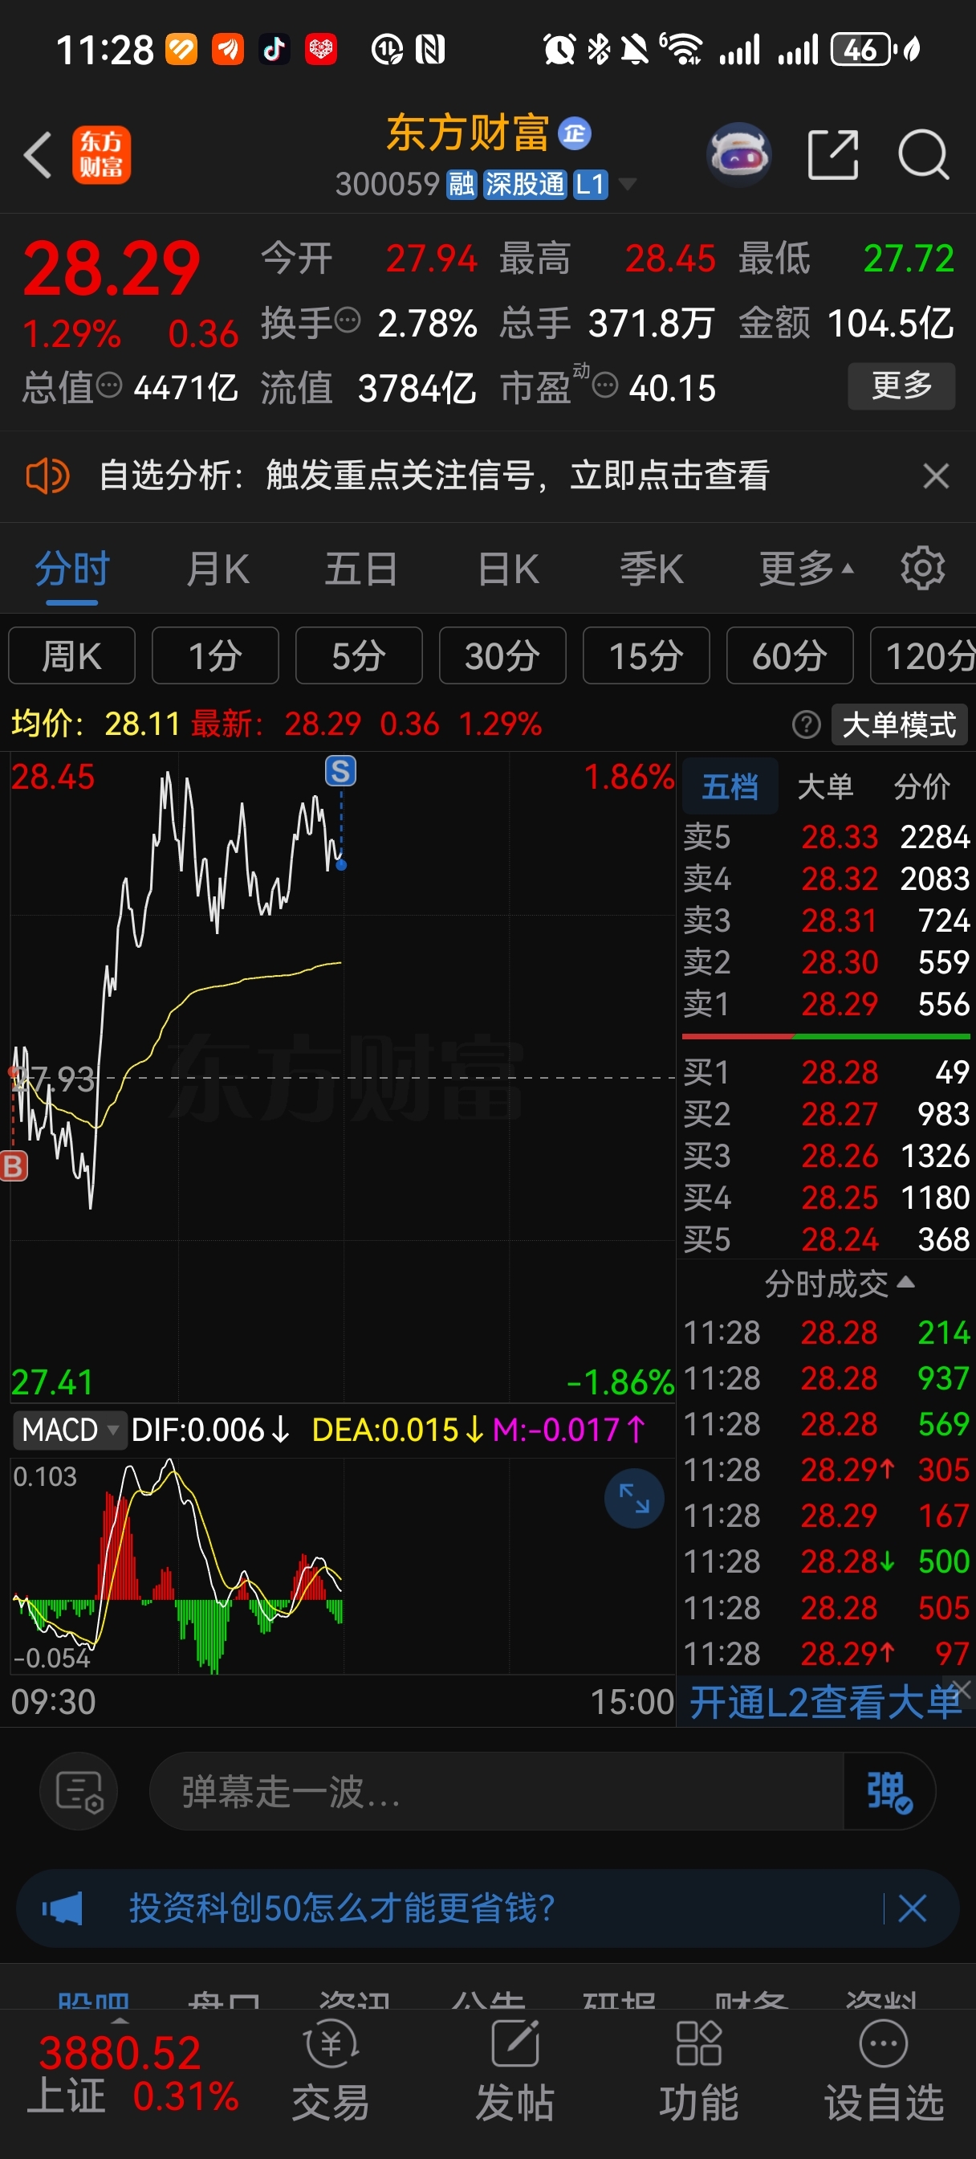Switch to 大单 tab
This screenshot has width=976, height=2159.
point(825,786)
